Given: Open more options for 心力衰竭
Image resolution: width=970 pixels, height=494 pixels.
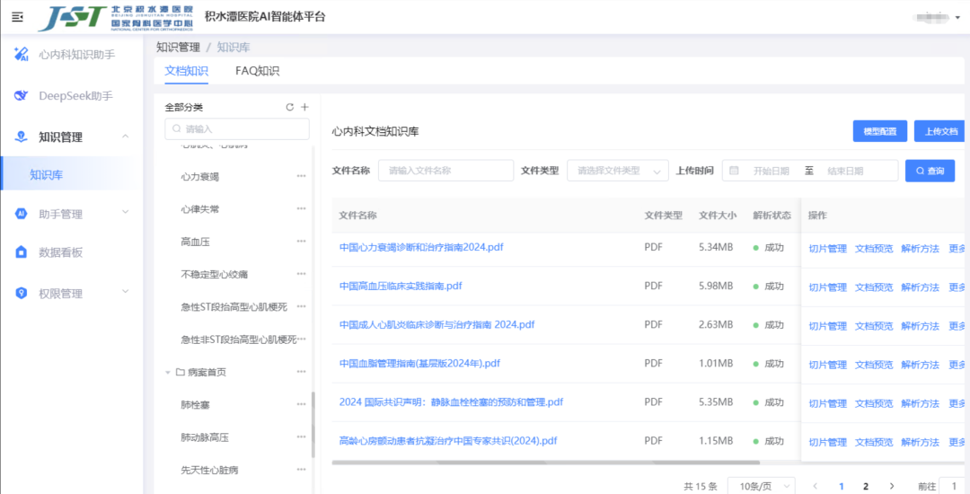Looking at the screenshot, I should point(301,176).
